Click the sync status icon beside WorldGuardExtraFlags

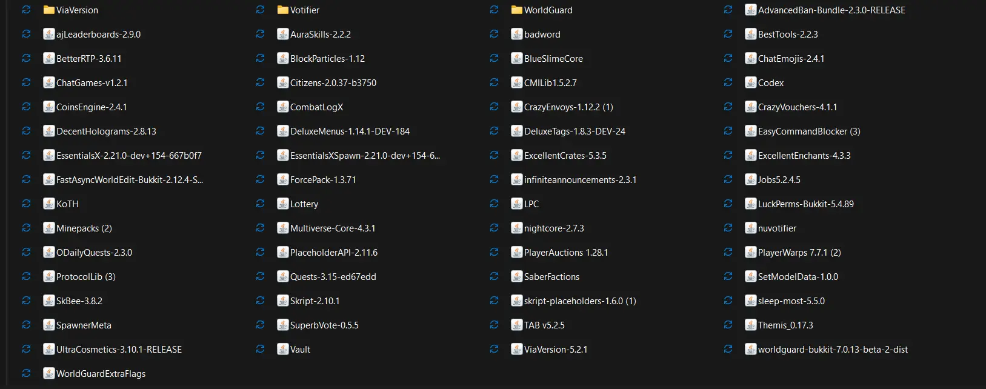26,373
